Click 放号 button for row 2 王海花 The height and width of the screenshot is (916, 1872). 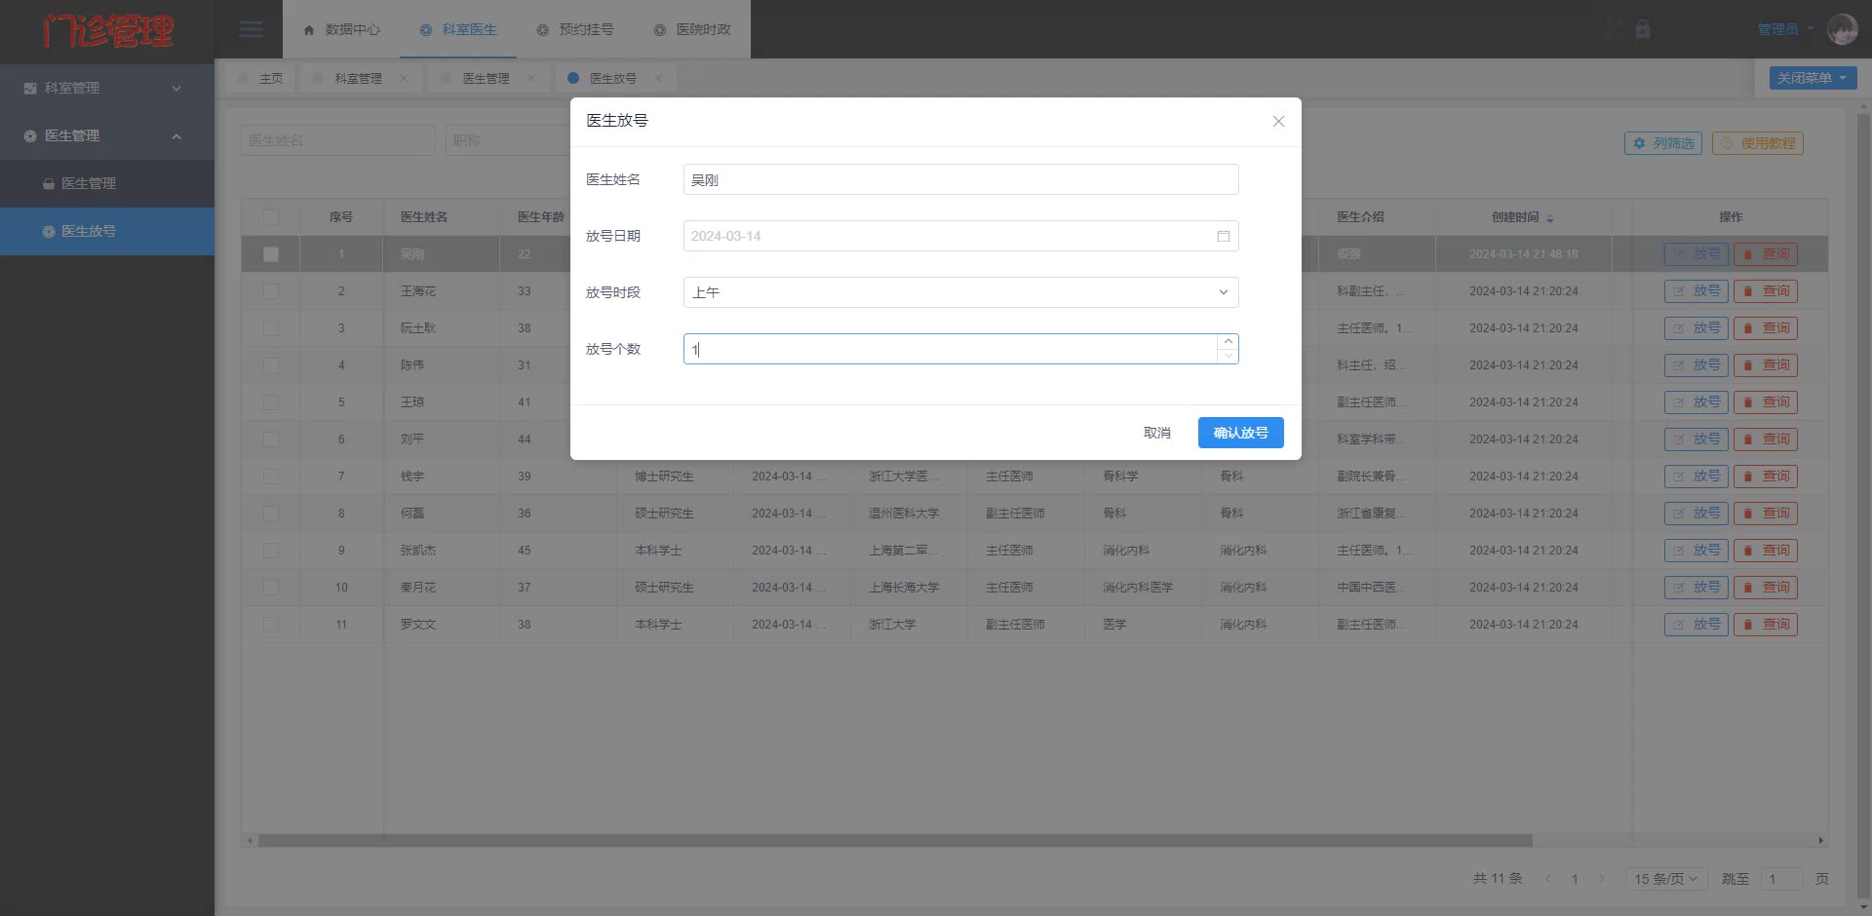(1696, 291)
